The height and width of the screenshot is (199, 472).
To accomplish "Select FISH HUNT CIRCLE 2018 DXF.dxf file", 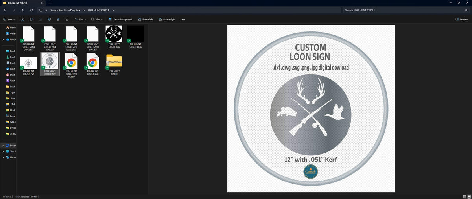I will coord(93,39).
